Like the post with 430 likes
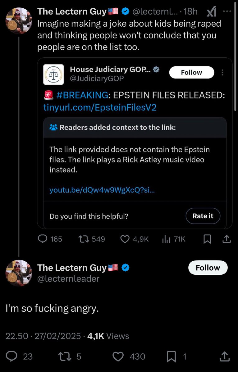The image size is (238, 372). [118, 357]
